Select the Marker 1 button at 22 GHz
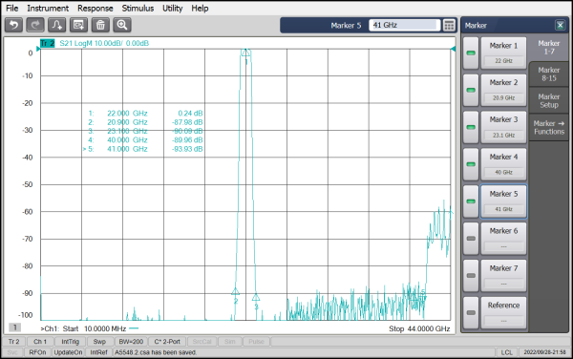Viewport: 573px width, 359px height. coord(503,53)
